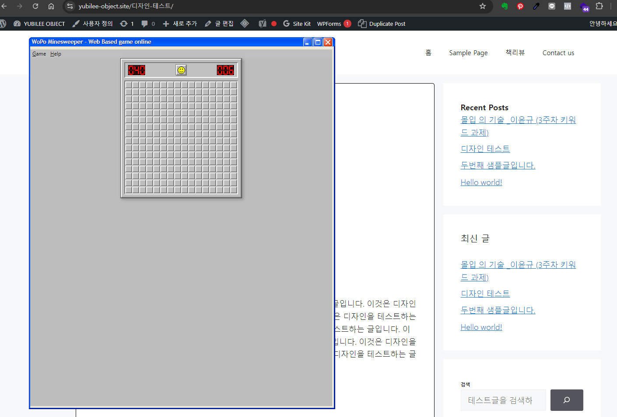View comments in admin bar
This screenshot has width=617, height=417.
tap(148, 24)
